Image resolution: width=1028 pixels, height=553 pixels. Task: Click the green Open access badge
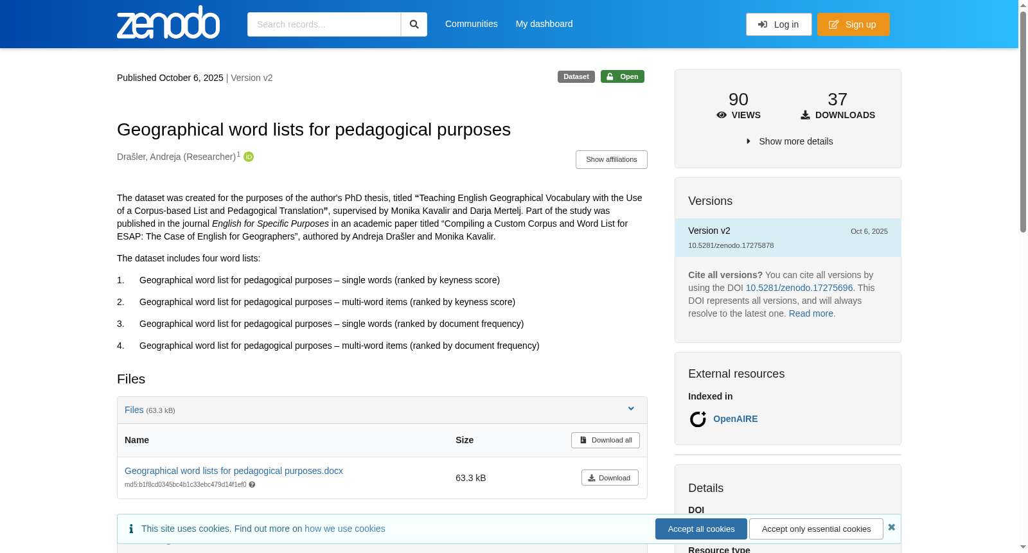[623, 76]
